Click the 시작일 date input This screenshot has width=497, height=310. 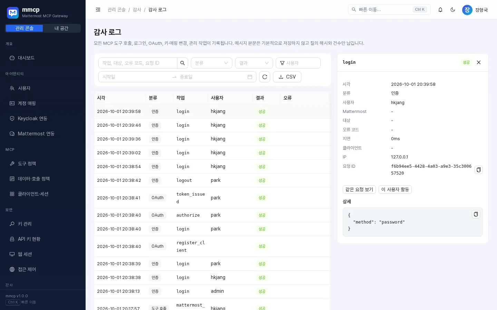pyautogui.click(x=135, y=77)
